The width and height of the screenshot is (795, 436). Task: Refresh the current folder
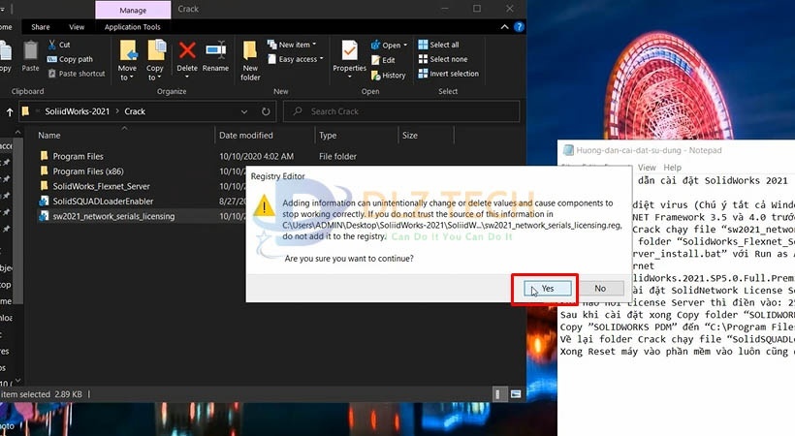coord(266,111)
